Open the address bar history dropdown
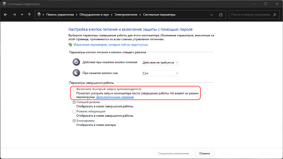 tap(212, 15)
